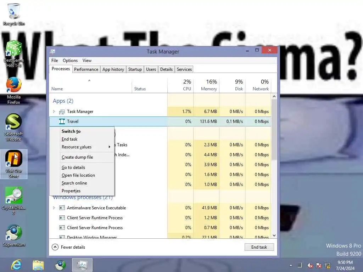Open the Selectsoft Website shortcut
This screenshot has height=272, width=363.
pyautogui.click(x=14, y=127)
